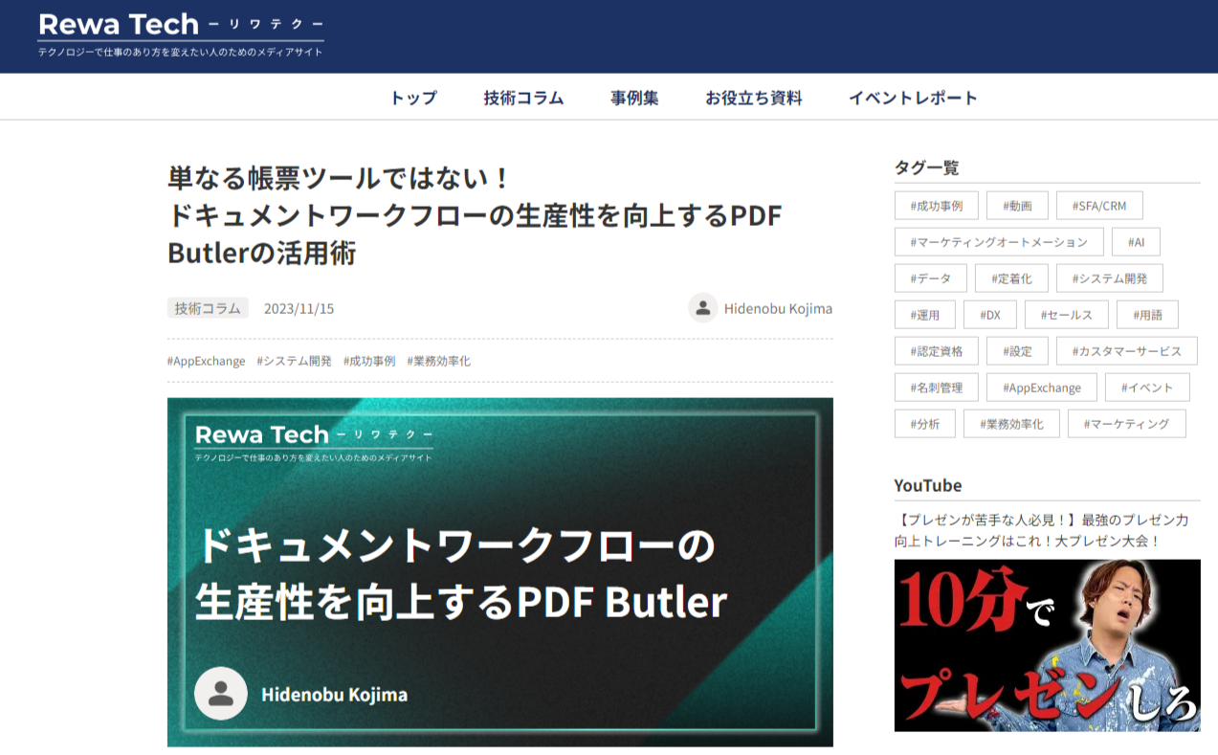Select the #カスタマーサービス tag button
The width and height of the screenshot is (1218, 755).
coord(1127,351)
